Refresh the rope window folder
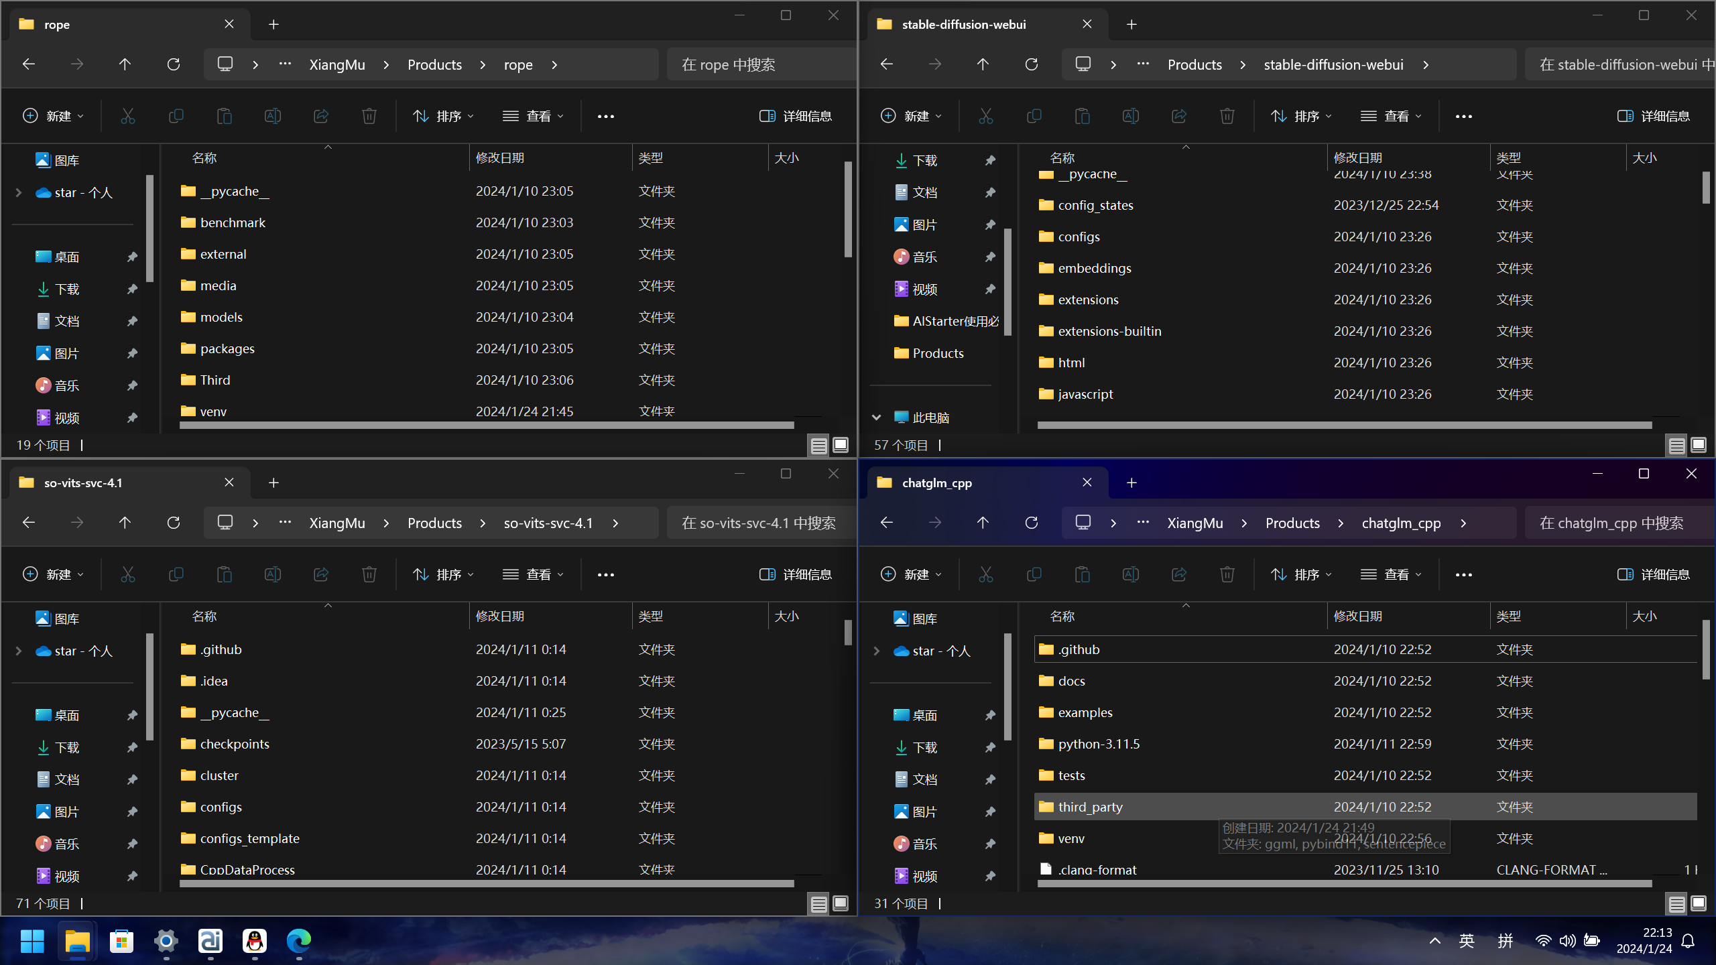The width and height of the screenshot is (1716, 965). point(173,64)
